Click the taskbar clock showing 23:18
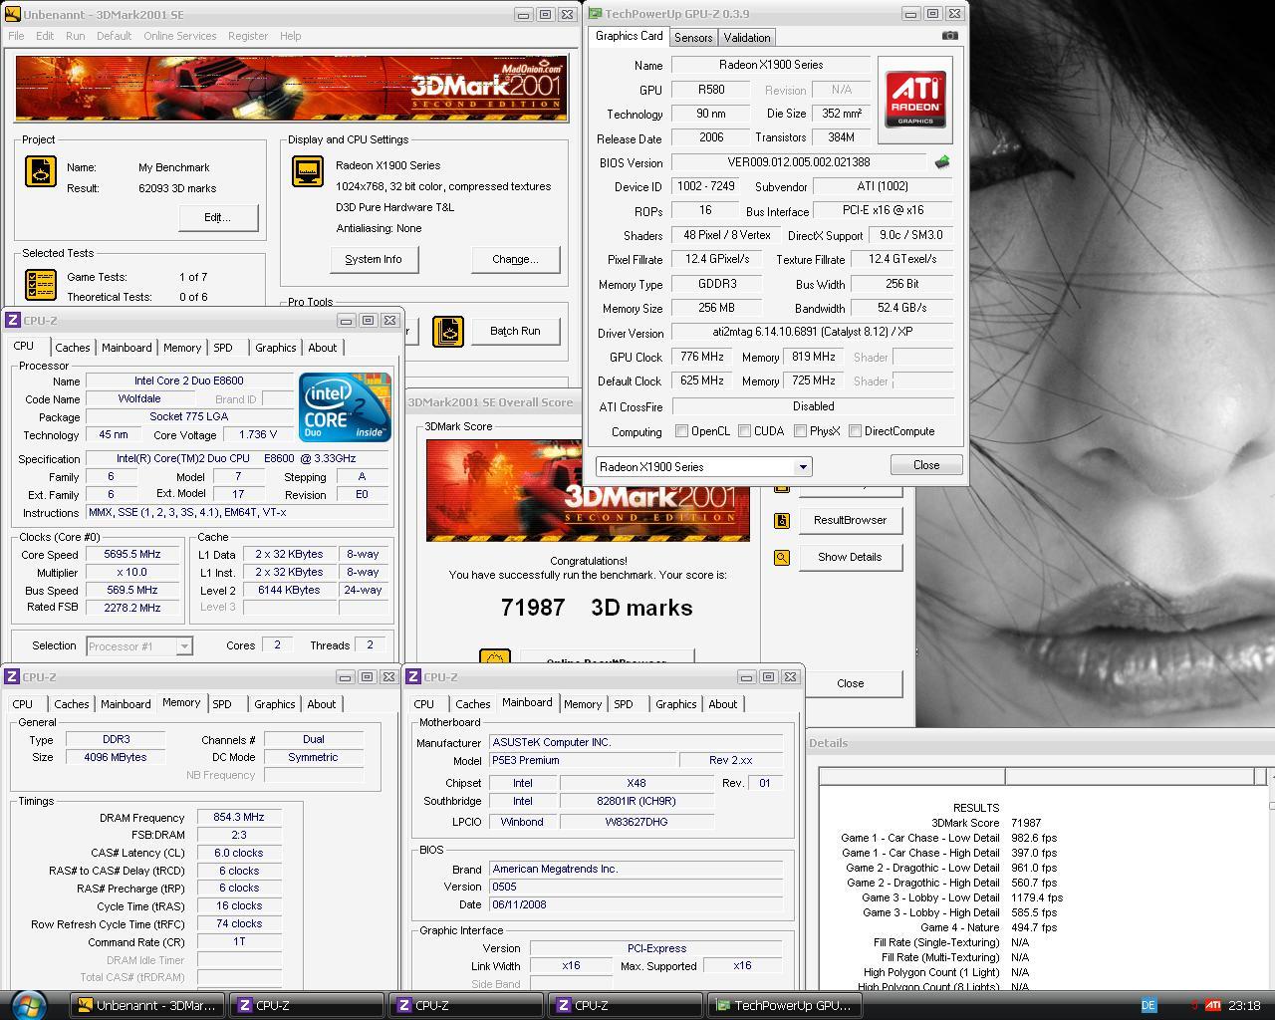1275x1020 pixels. point(1244,1005)
